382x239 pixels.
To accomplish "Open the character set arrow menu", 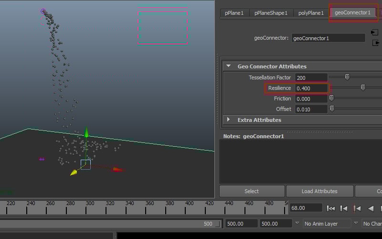I will click(x=356, y=223).
